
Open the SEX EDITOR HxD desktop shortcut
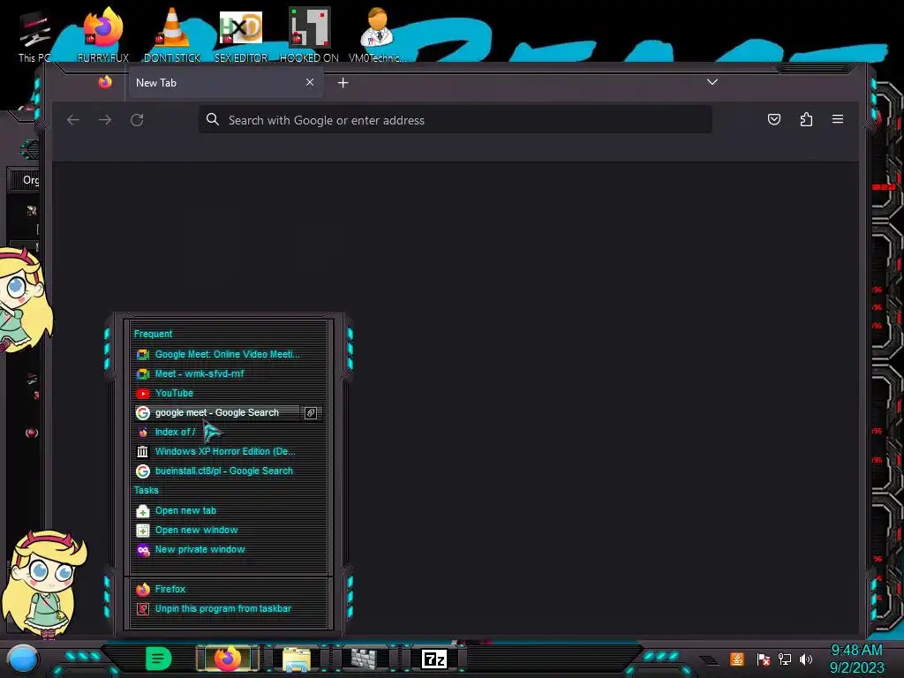241,34
